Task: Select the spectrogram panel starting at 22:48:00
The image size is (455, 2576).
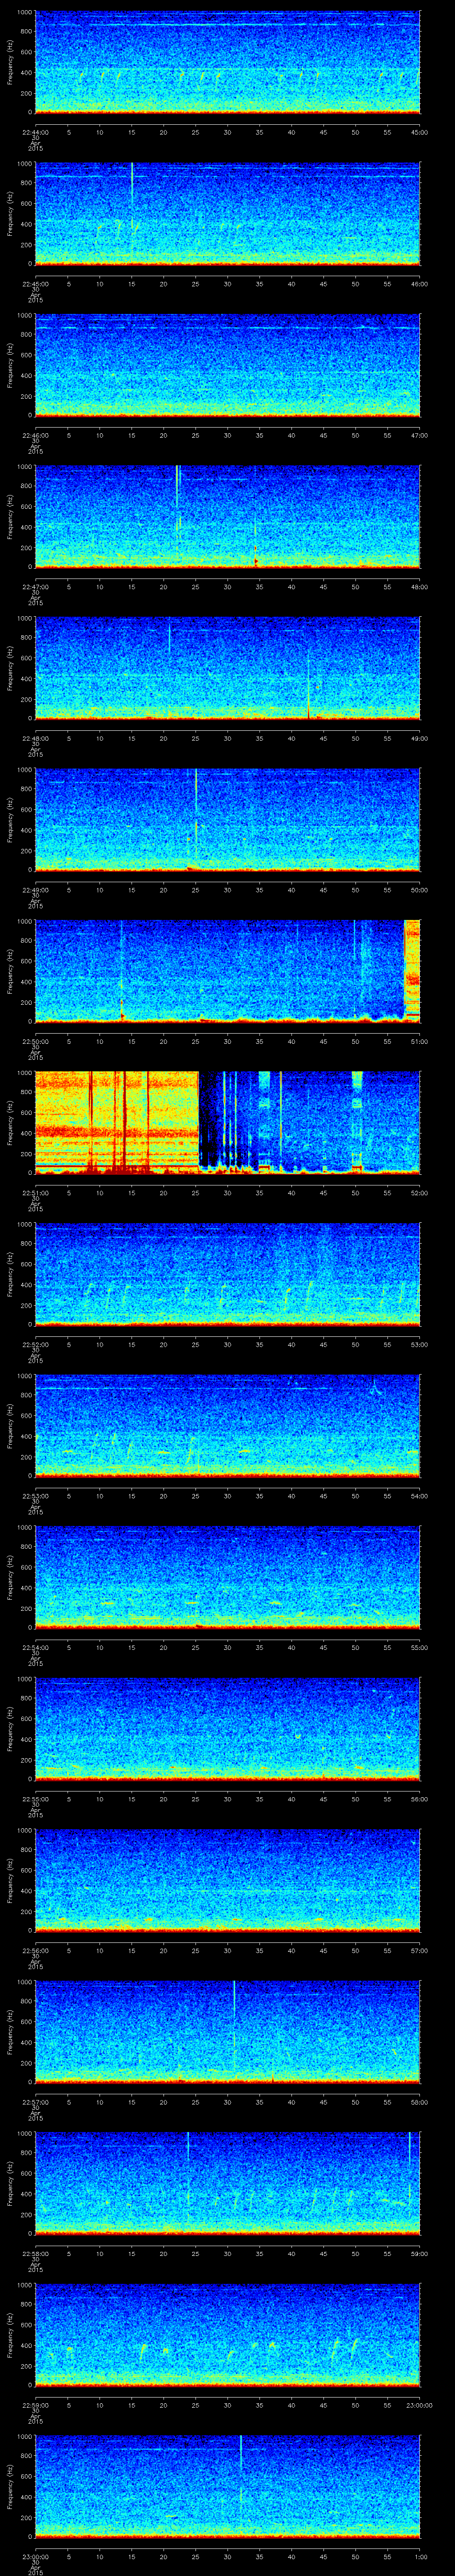Action: coord(227,668)
